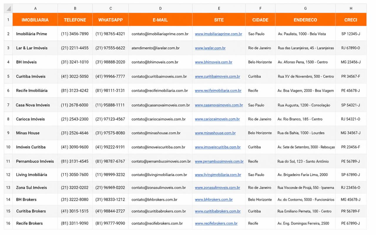Select the Lar & Lar Imóveis cell
Viewport: 376px width, 235px height.
[x=35, y=48]
